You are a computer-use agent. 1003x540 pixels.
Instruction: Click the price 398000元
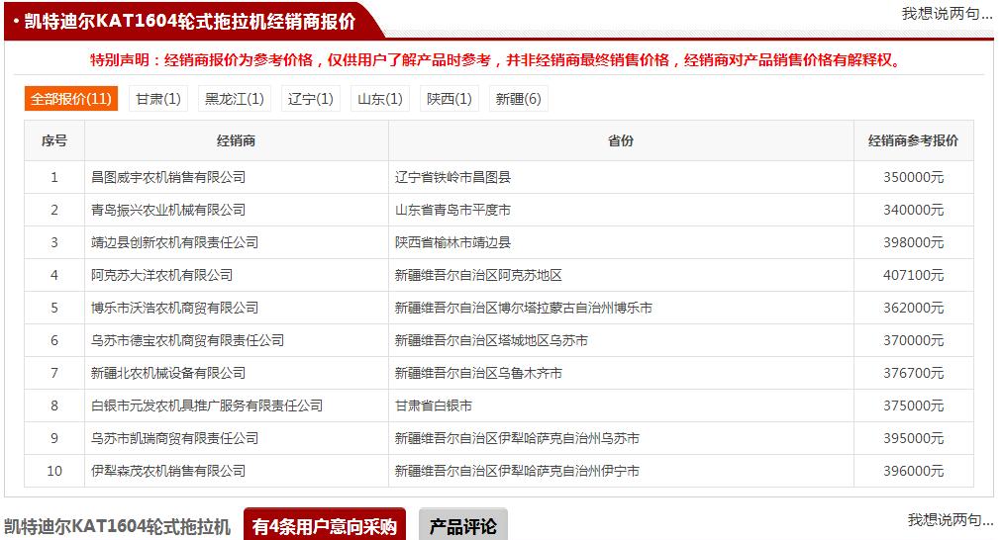tap(914, 242)
